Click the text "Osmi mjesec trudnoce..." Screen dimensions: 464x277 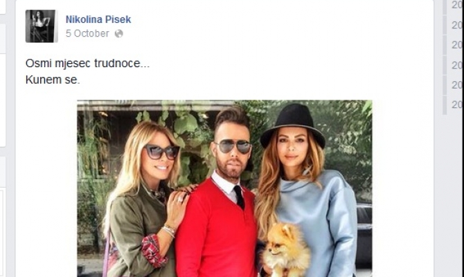[87, 63]
